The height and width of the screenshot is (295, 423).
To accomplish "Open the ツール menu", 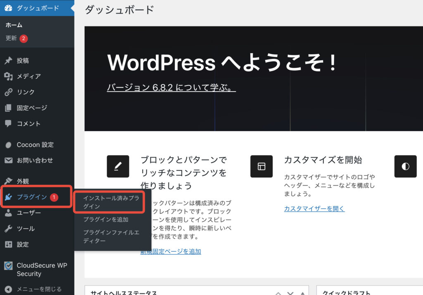I will click(37, 229).
